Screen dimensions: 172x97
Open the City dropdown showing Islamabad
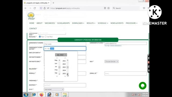54,89
